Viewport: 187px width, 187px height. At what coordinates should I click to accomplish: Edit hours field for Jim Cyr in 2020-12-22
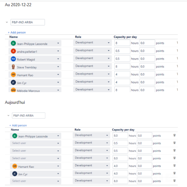(x=122, y=82)
